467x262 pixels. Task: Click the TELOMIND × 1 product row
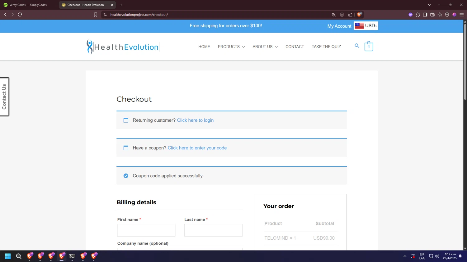280,238
